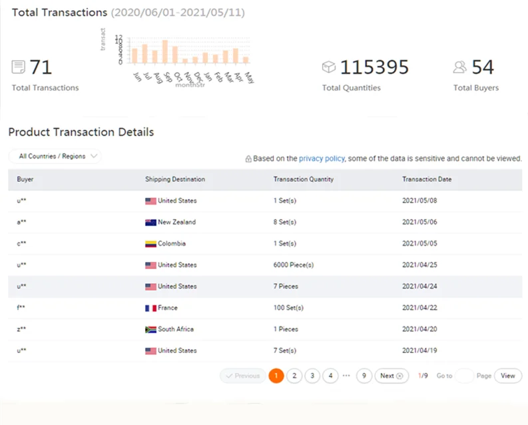Screen dimensions: 528x425
Task: Click the Total Transactions document icon
Action: [x=19, y=67]
